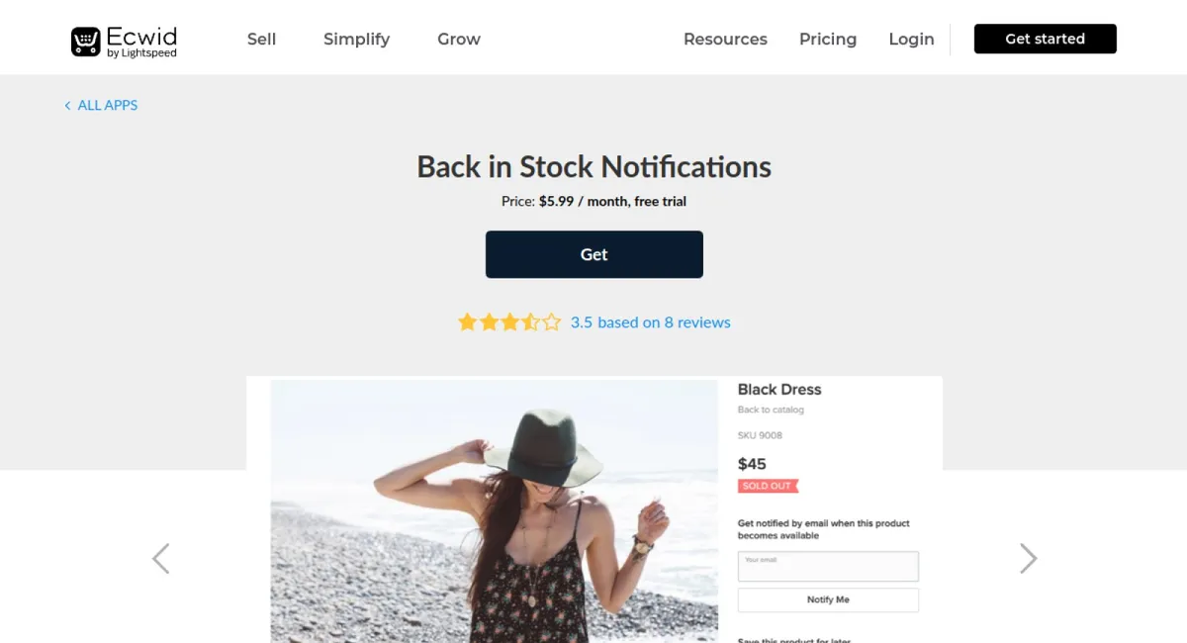The height and width of the screenshot is (643, 1187).
Task: Open the Resources menu item
Action: pos(725,40)
